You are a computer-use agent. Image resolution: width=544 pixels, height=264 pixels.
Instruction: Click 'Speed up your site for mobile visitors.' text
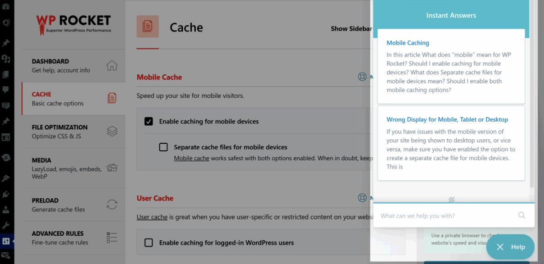tap(190, 95)
